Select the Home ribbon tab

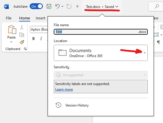25,18
